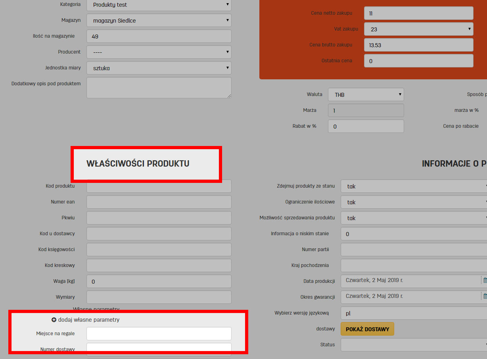Click the Dodatkowy opis pod produktem textarea

159,87
